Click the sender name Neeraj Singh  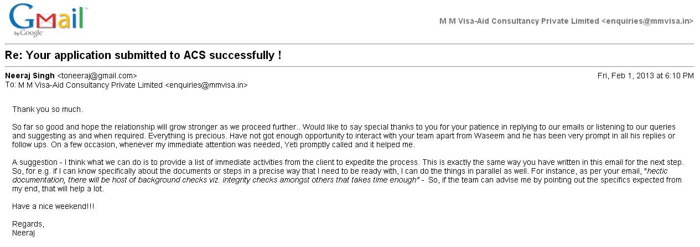[x=30, y=76]
